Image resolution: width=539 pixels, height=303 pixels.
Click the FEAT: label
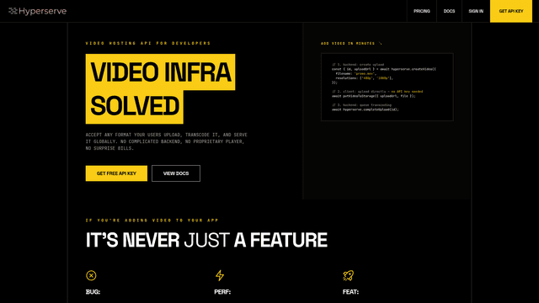[350, 292]
